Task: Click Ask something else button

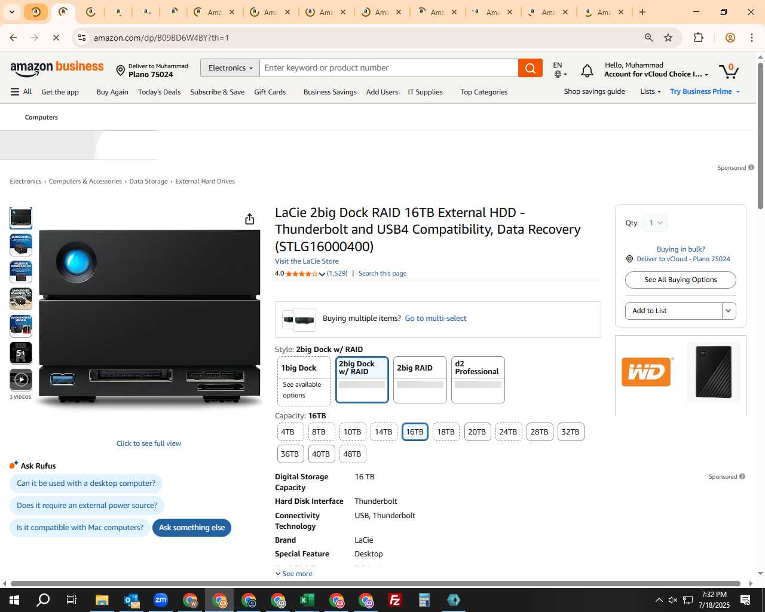Action: [x=192, y=528]
